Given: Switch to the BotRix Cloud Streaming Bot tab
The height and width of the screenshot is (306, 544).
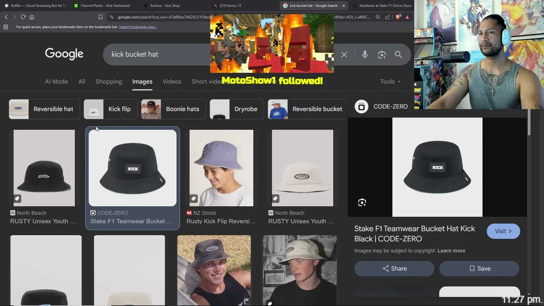Looking at the screenshot, I should 35,6.
